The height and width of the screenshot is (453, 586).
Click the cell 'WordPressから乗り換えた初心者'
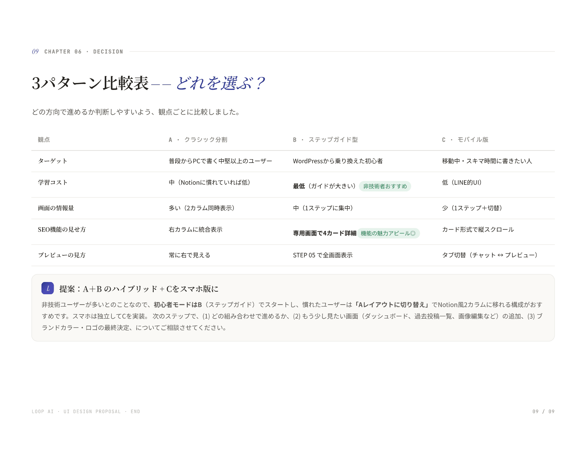[x=338, y=161]
